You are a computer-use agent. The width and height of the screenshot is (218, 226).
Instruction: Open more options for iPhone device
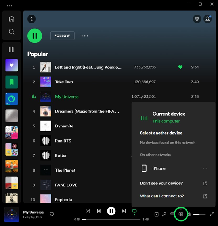point(205,168)
